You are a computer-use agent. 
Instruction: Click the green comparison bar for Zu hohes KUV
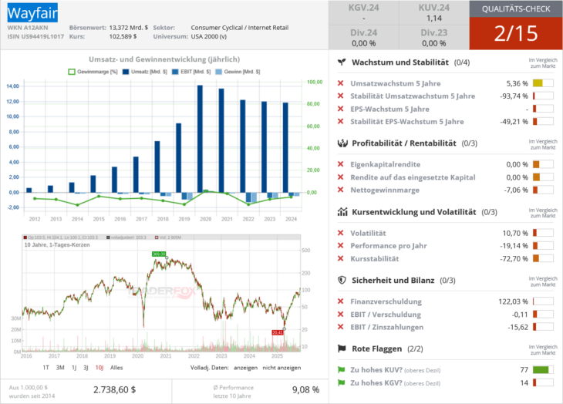[543, 369]
